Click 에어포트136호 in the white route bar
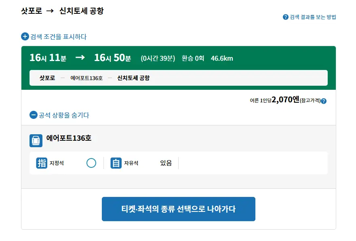Viewport: 356px width, 241px height. click(x=86, y=78)
